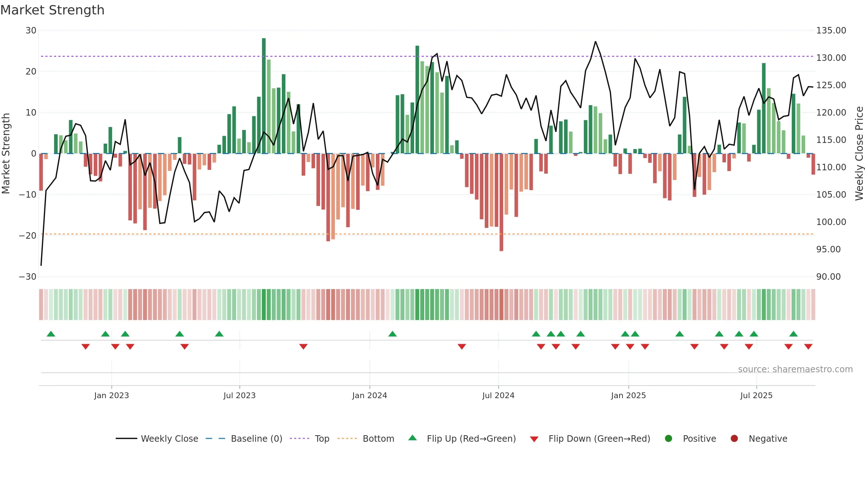
Task: Click the Jul 2023 date label
Action: (x=240, y=396)
